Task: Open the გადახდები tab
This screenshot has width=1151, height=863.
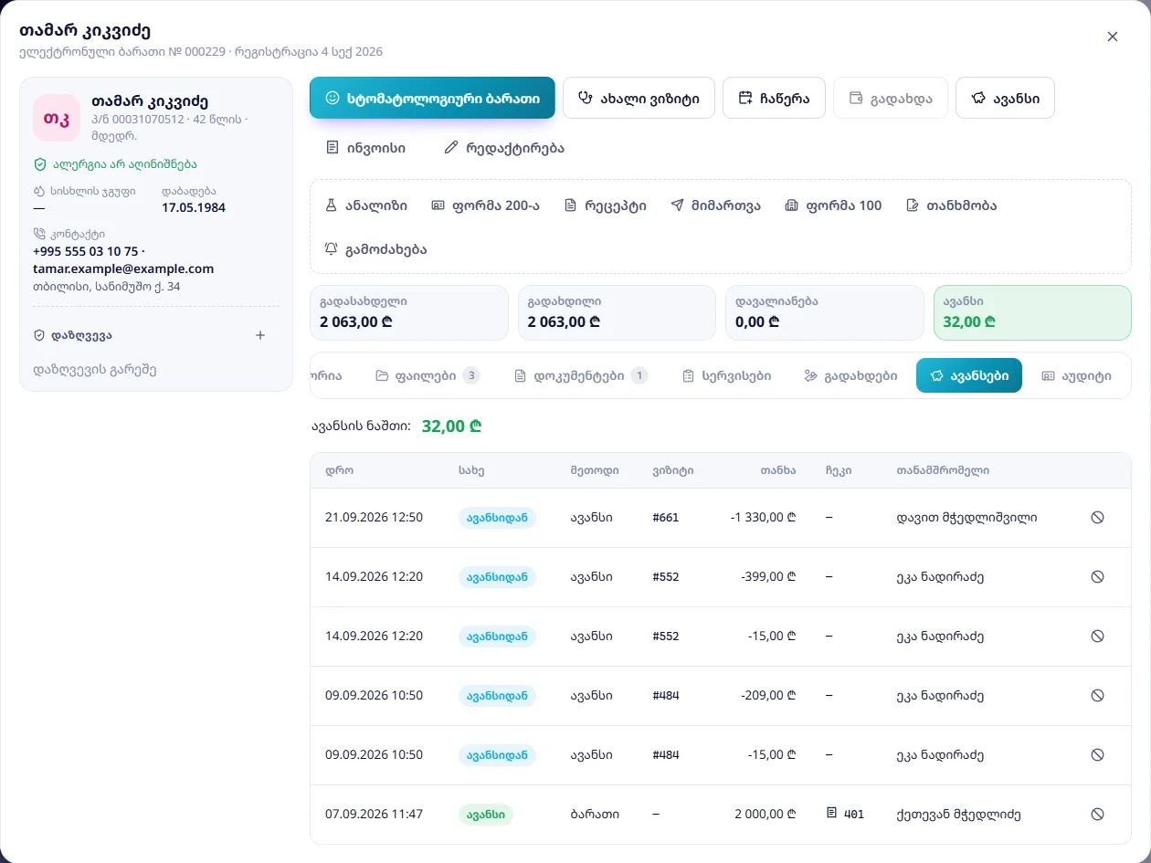Action: click(850, 375)
